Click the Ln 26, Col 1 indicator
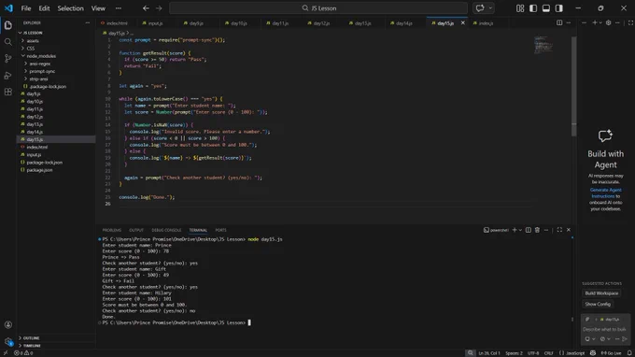The image size is (635, 357). click(x=489, y=353)
